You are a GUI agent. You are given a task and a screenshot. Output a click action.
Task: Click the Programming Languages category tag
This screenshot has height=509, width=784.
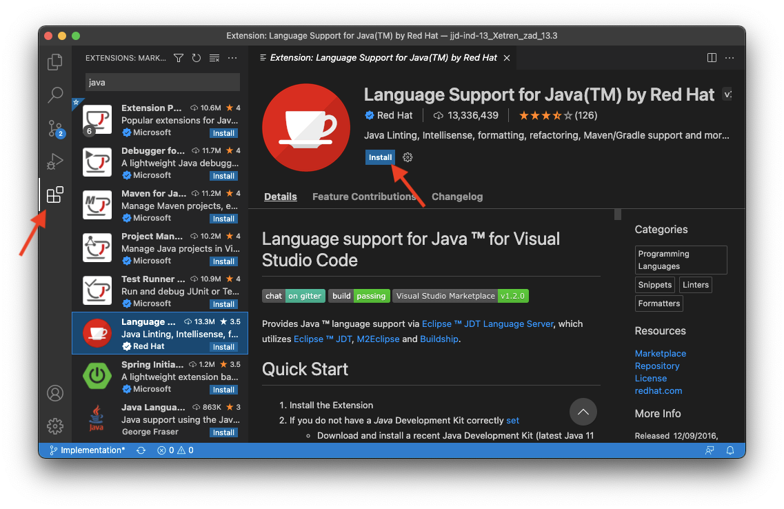(681, 260)
